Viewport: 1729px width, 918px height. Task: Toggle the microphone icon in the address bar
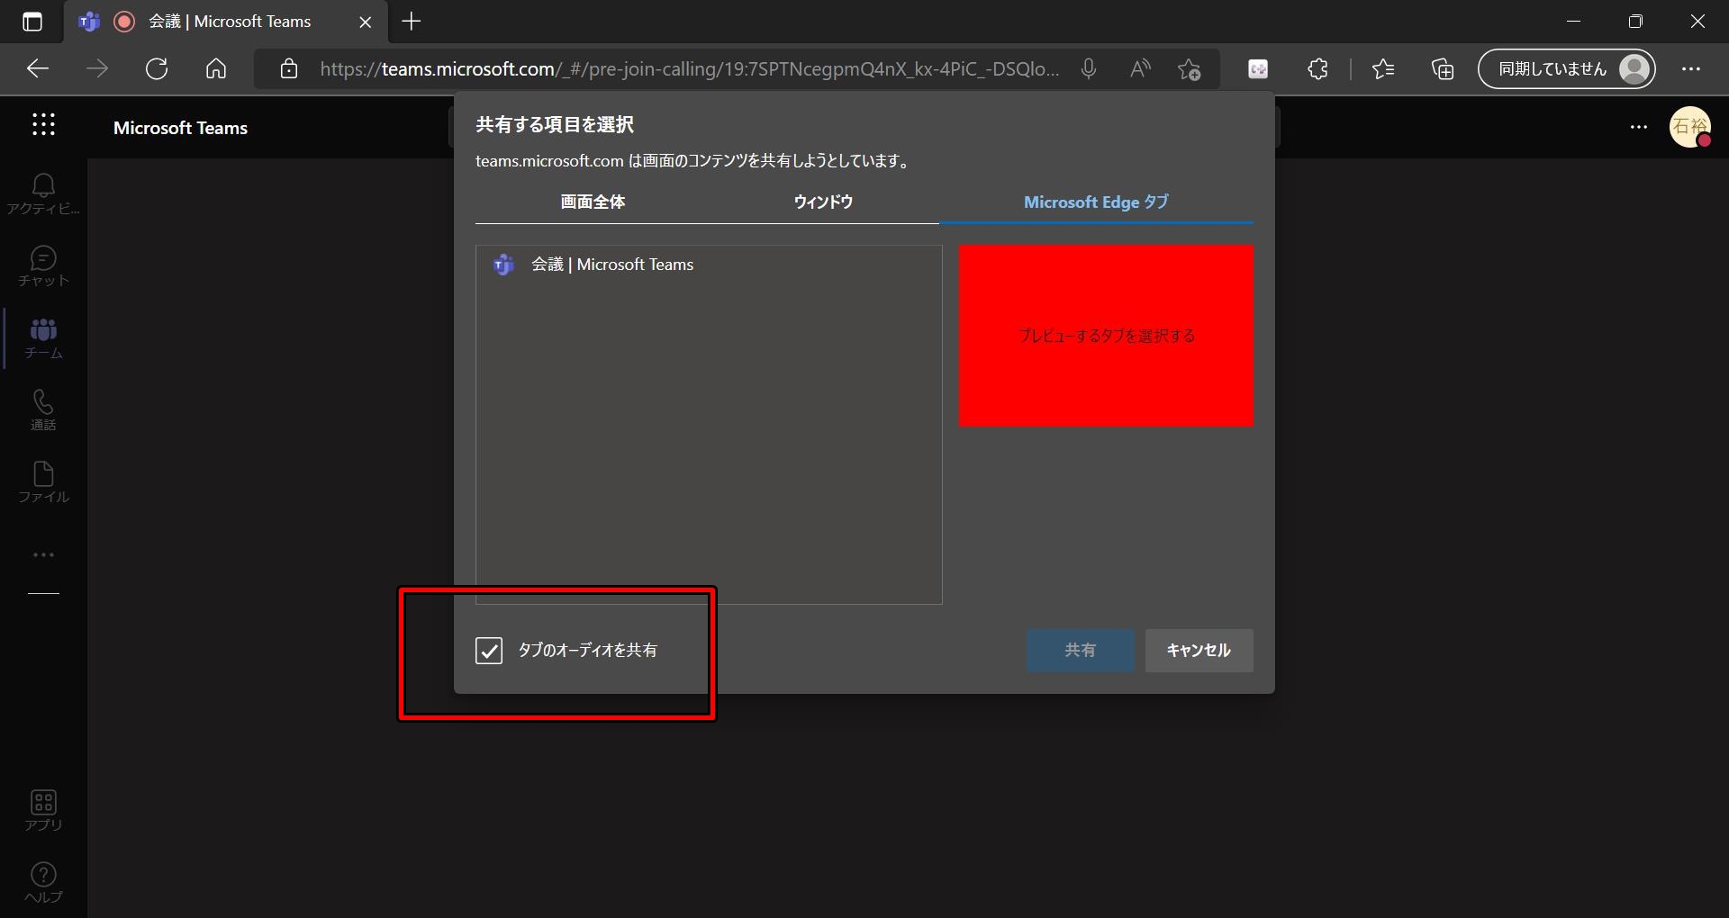tap(1089, 68)
